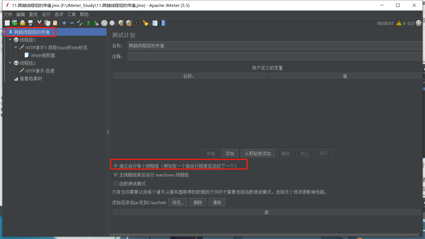425x239 pixels.
Task: Click the Clear results broom-gear icon
Action: 121,23
